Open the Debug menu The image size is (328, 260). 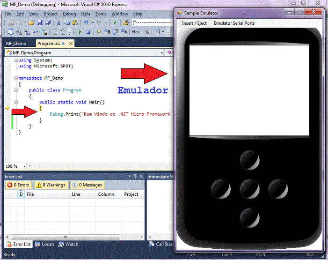coord(69,14)
